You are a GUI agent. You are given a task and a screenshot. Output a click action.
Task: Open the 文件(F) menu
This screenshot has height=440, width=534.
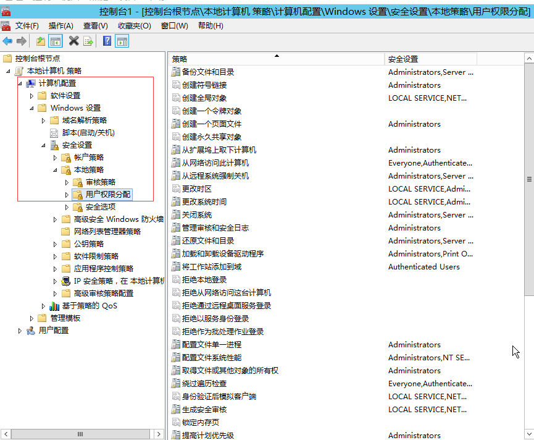pos(27,26)
